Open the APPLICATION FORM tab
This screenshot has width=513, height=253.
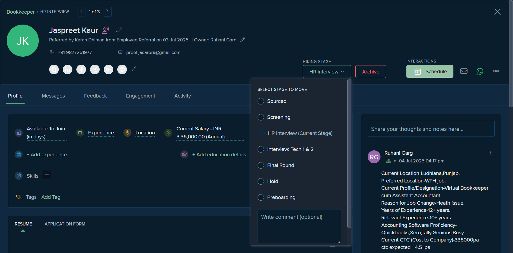65,224
